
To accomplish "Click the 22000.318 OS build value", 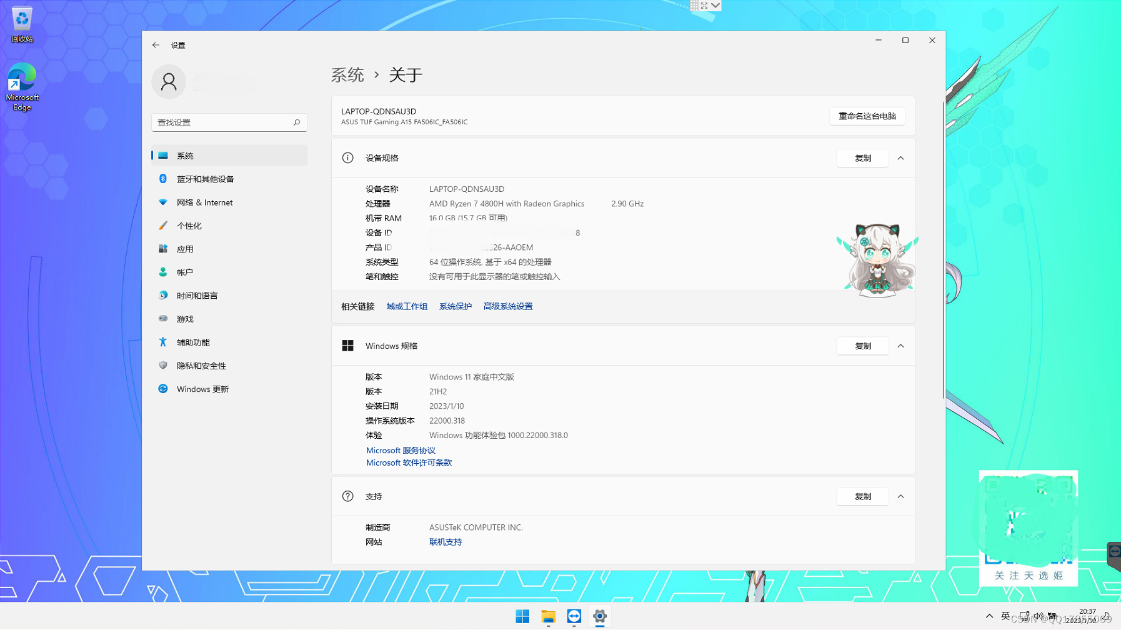I will 447,421.
